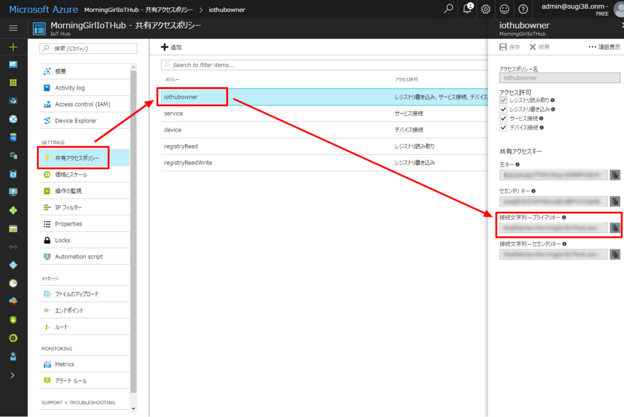
Task: Click the resource menu search field
Action: tap(88, 49)
